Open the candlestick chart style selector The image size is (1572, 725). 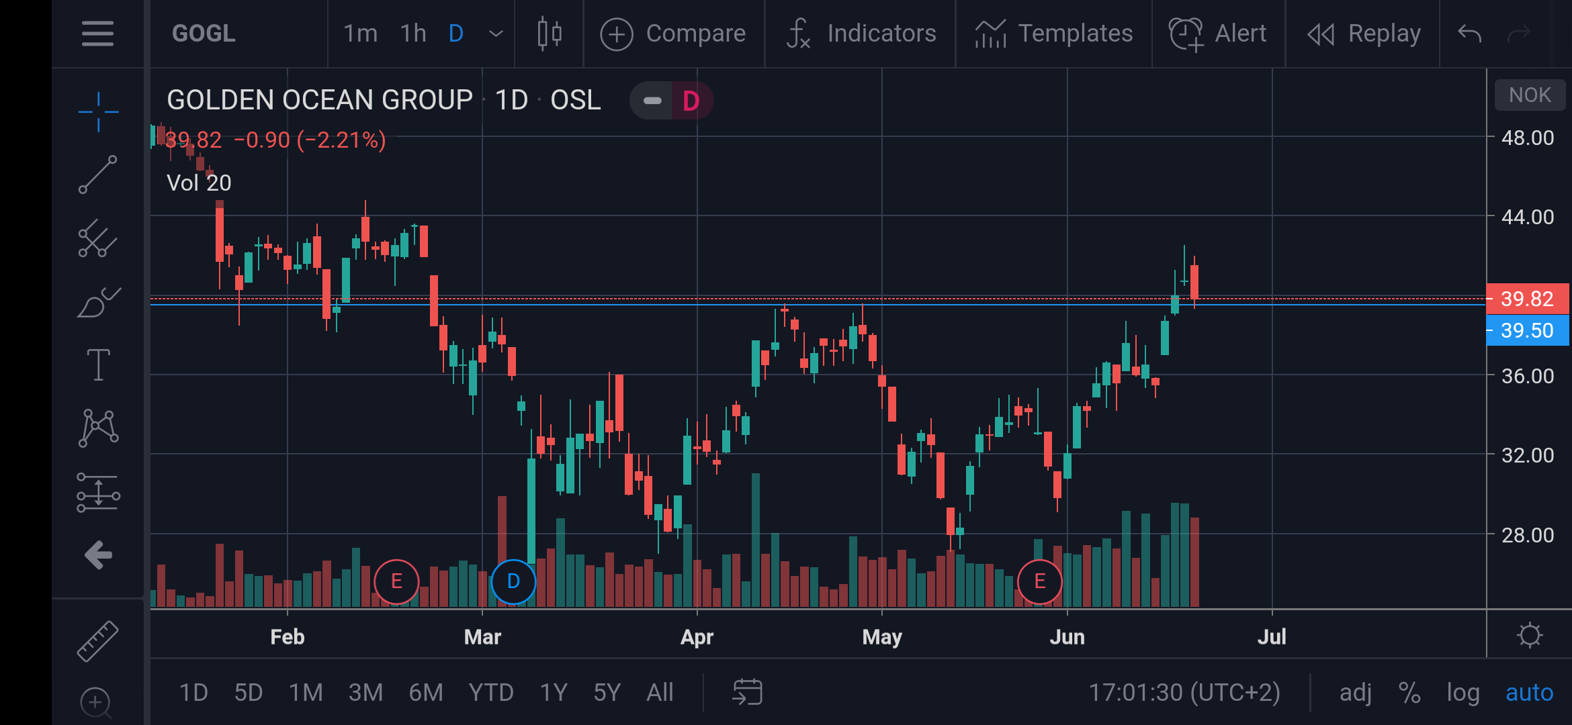(x=549, y=34)
